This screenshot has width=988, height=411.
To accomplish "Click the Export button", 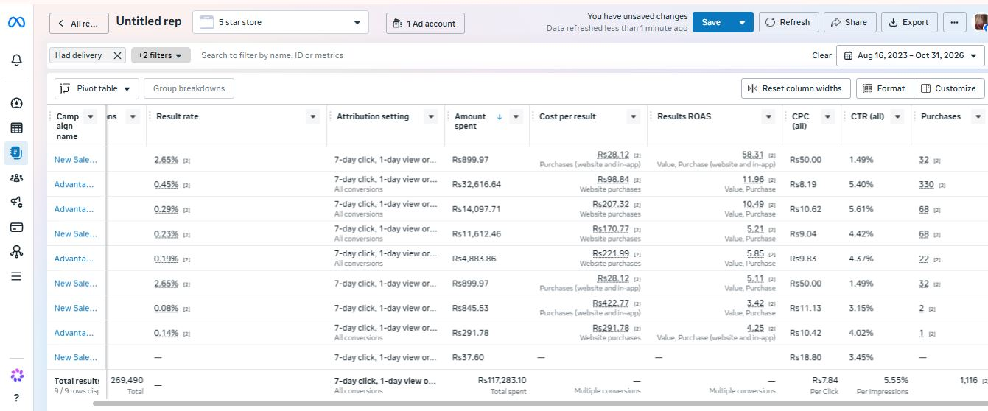I will [909, 22].
